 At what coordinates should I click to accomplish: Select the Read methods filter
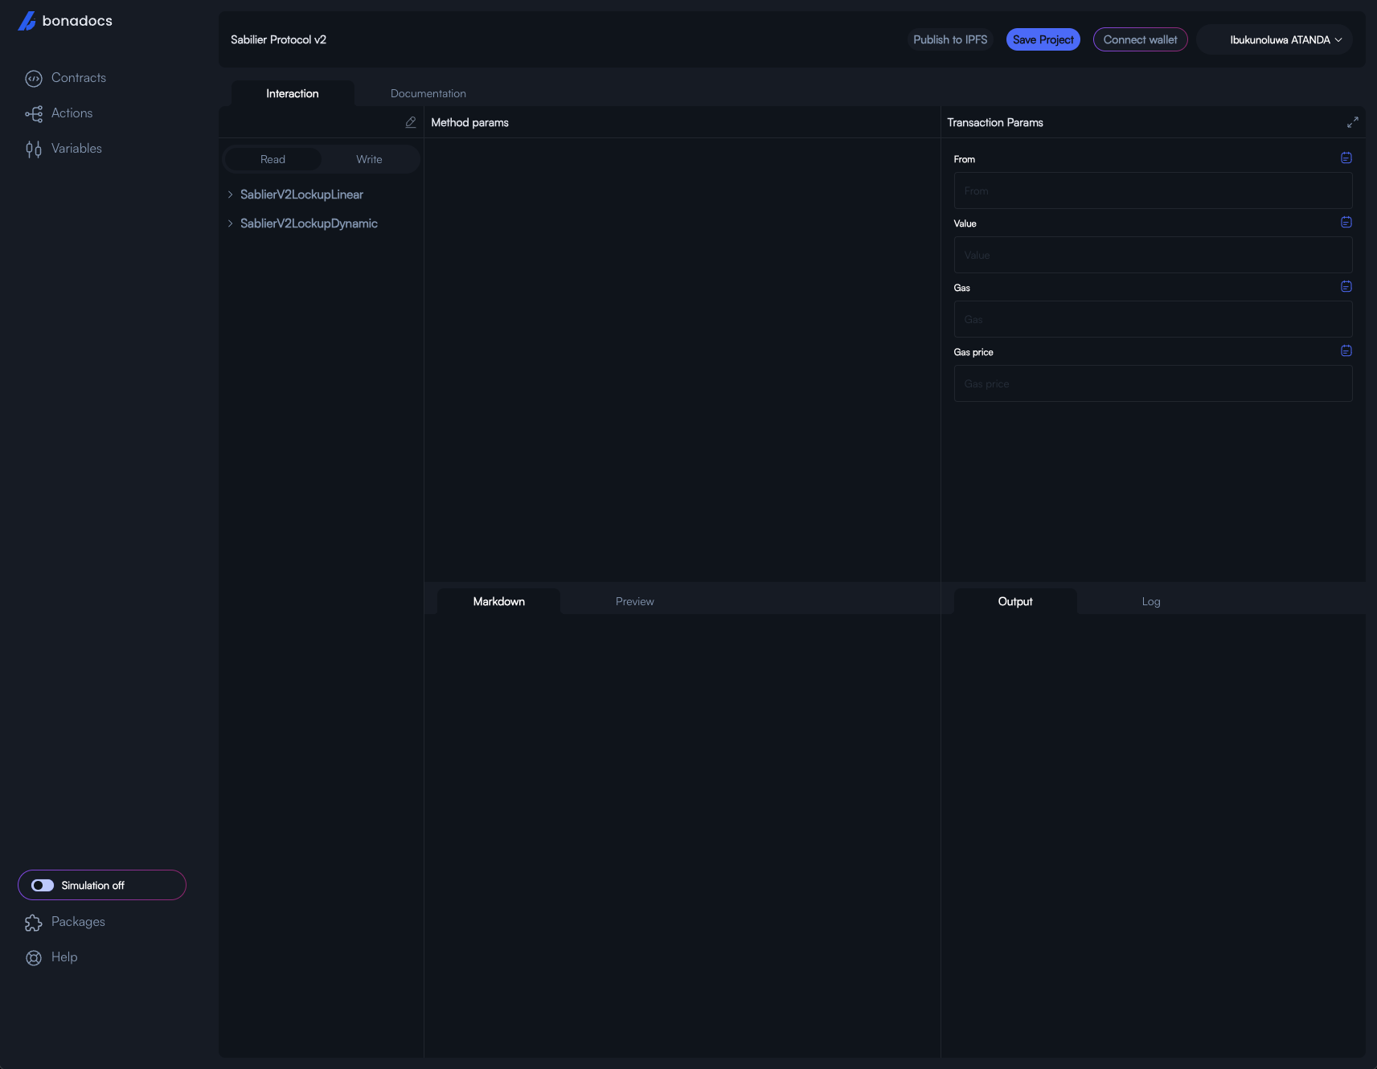tap(273, 159)
